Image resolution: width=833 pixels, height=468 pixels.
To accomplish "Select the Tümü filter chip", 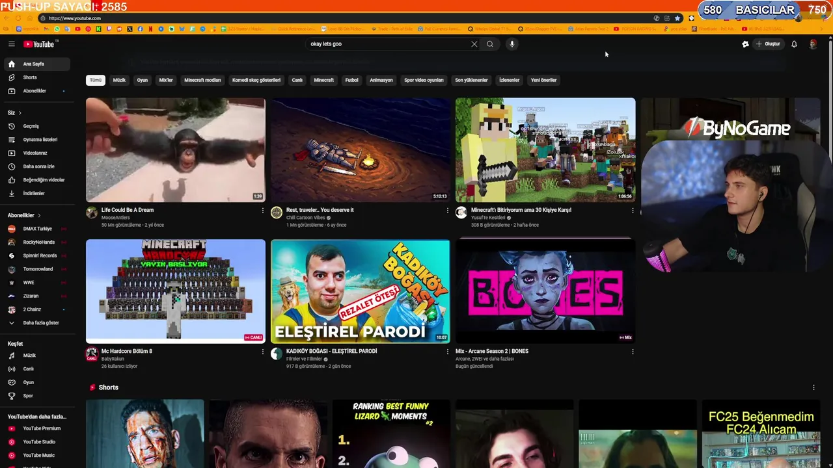I will (x=96, y=80).
